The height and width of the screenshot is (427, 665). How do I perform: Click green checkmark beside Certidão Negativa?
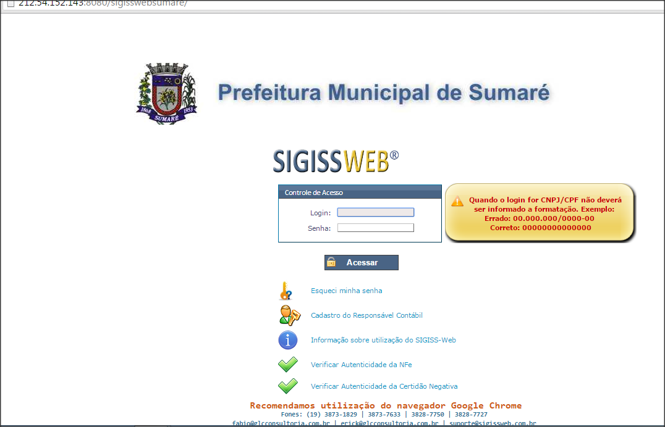pyautogui.click(x=288, y=386)
